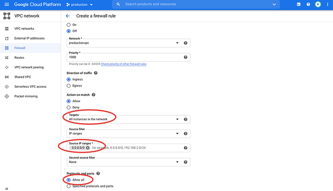Image resolution: width=333 pixels, height=191 pixels.
Task: Show help for the Network field
Action: click(x=185, y=43)
